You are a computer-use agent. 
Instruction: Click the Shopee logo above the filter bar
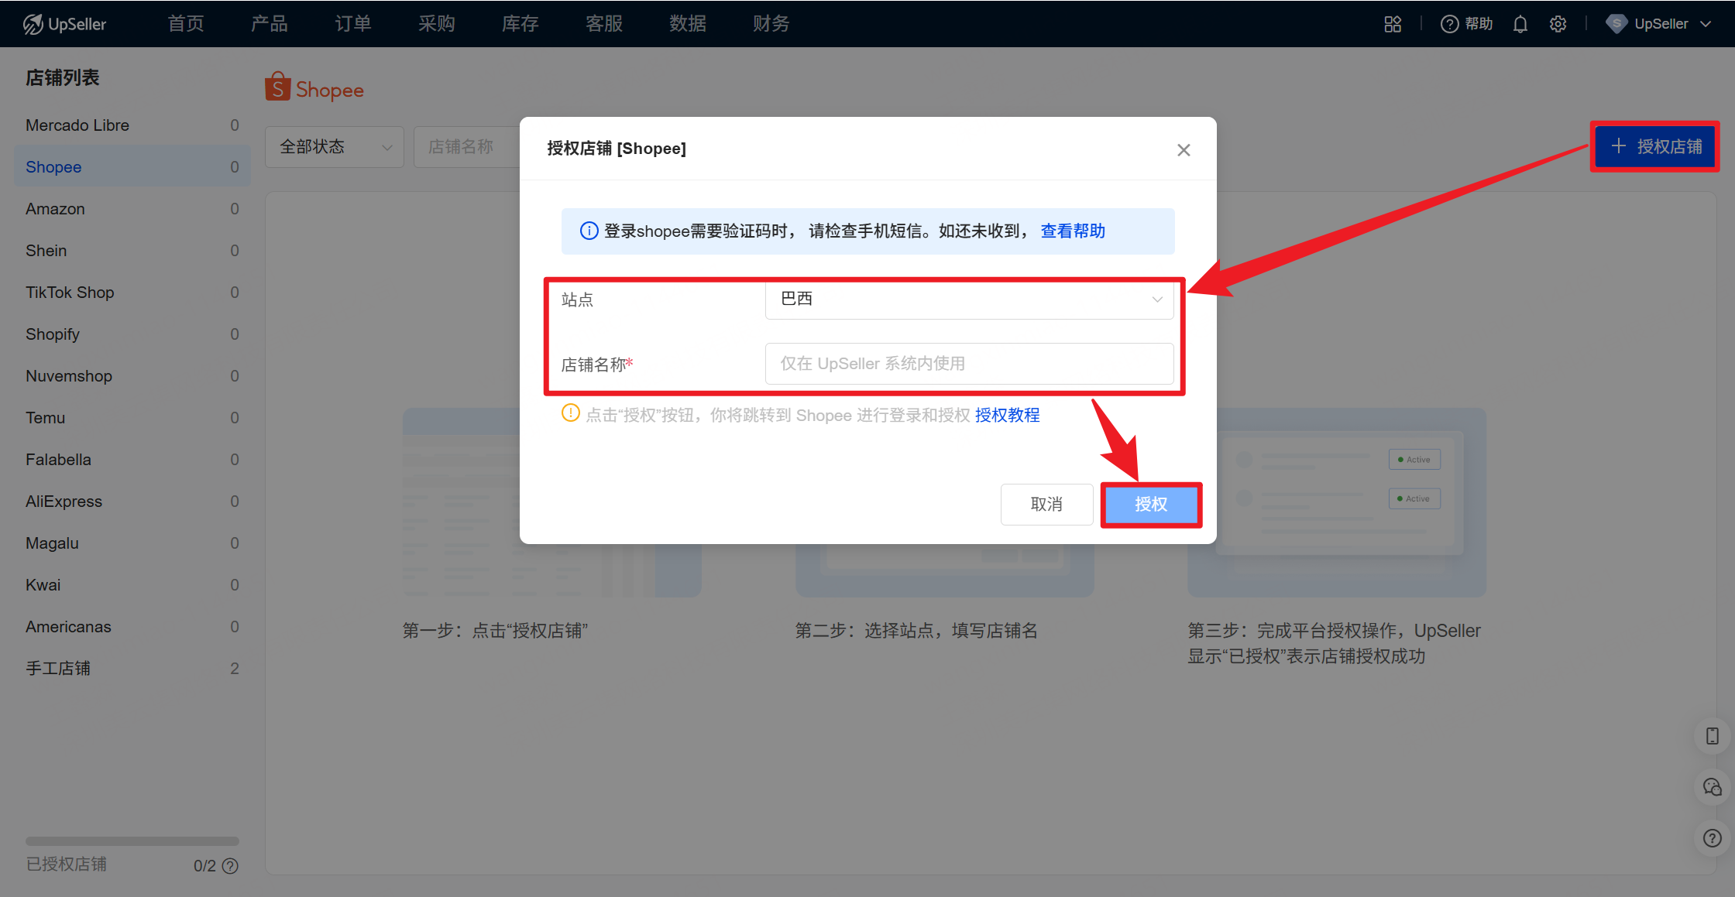tap(314, 87)
